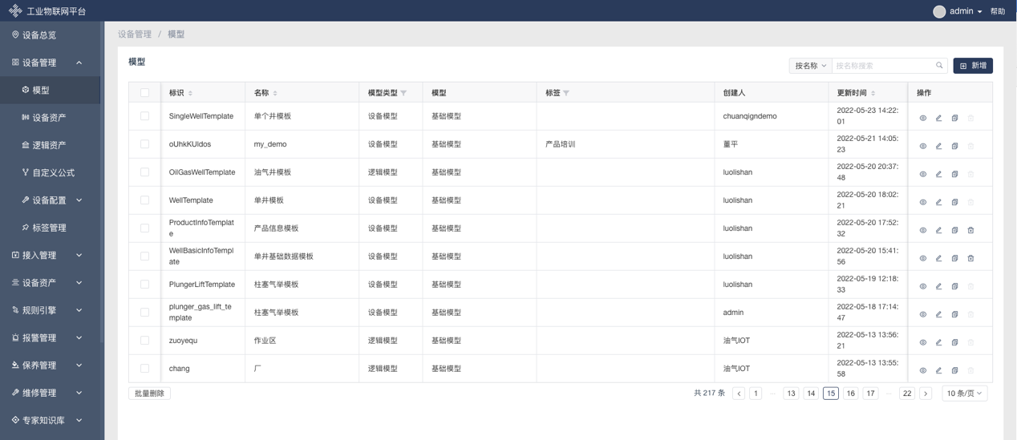Viewport: 1017px width, 440px height.
Task: Go to 设备总览 in sidebar
Action: [x=39, y=35]
